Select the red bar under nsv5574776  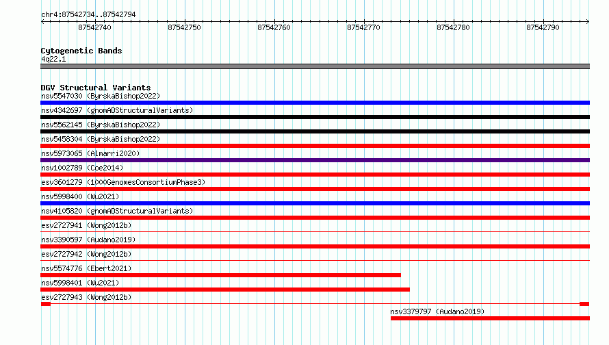pos(220,275)
